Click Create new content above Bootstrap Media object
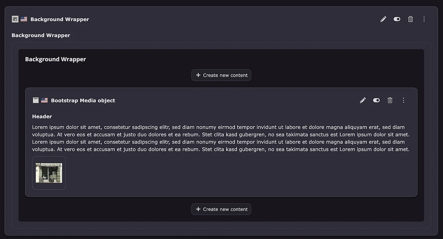The height and width of the screenshot is (239, 443). tap(221, 75)
